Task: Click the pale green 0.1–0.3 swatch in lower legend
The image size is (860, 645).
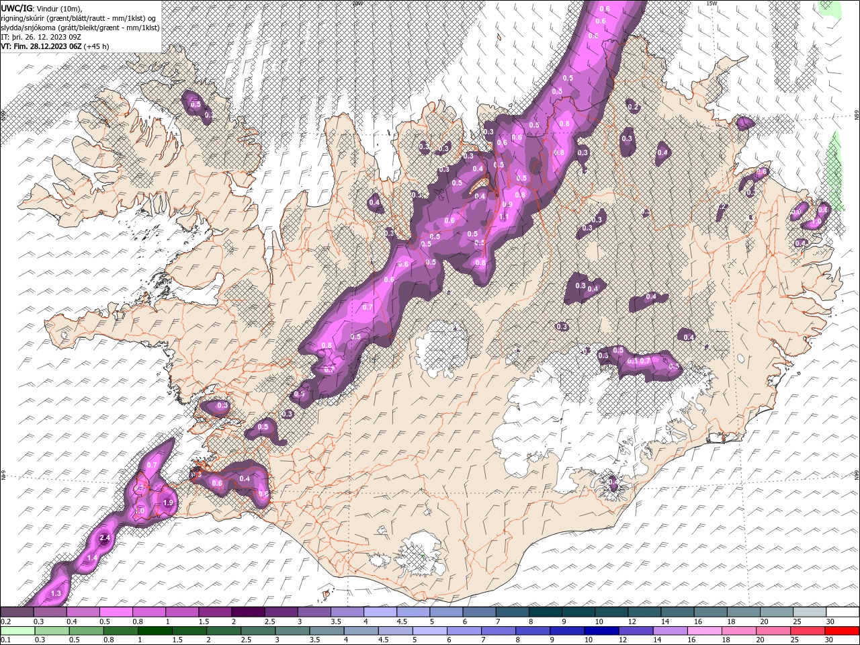Action: [17, 630]
